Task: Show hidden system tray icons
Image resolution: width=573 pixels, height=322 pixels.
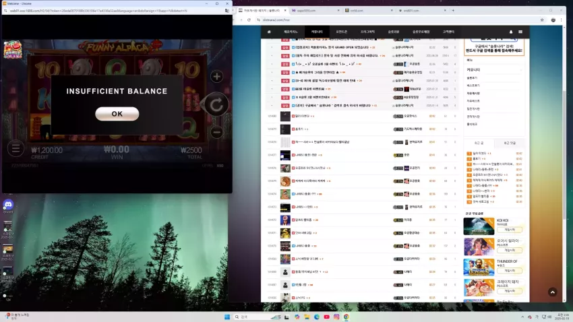Action: [x=522, y=317]
